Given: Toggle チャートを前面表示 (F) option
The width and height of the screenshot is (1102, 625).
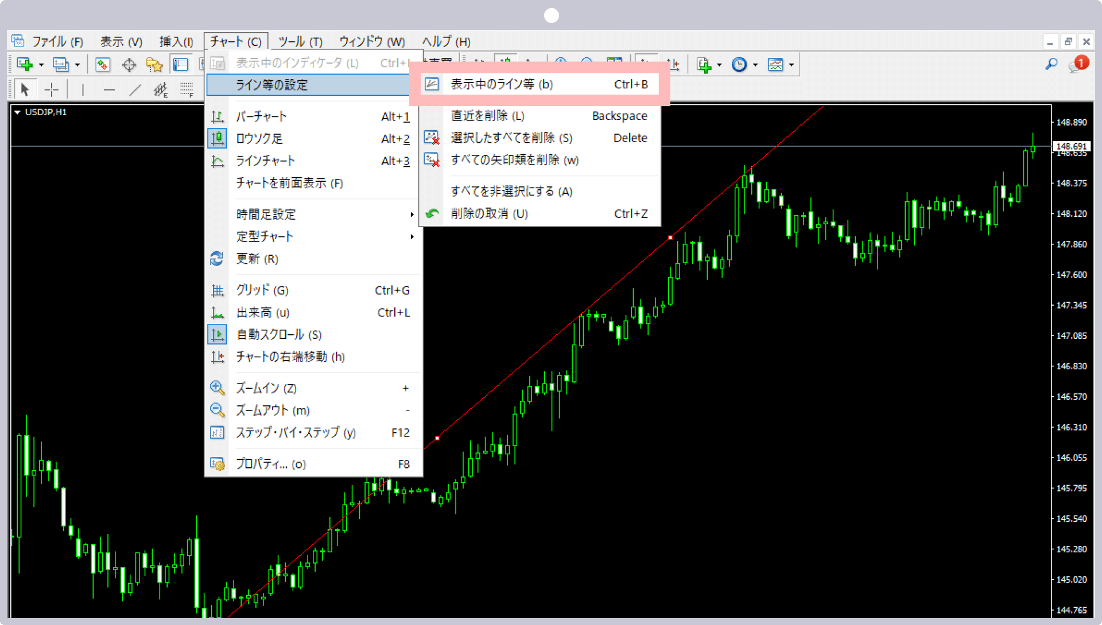Looking at the screenshot, I should tap(313, 183).
